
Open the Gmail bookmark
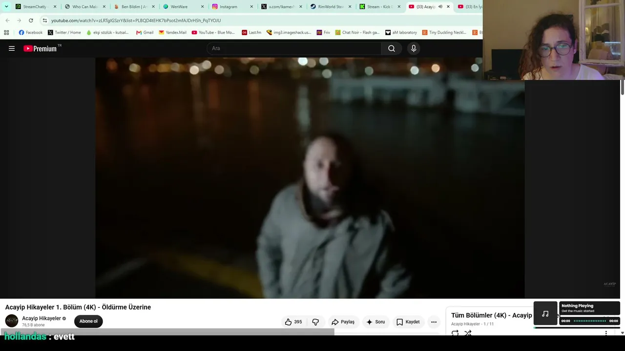click(145, 33)
